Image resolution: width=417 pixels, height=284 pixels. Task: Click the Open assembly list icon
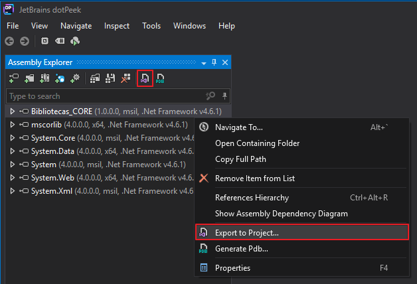(x=95, y=78)
